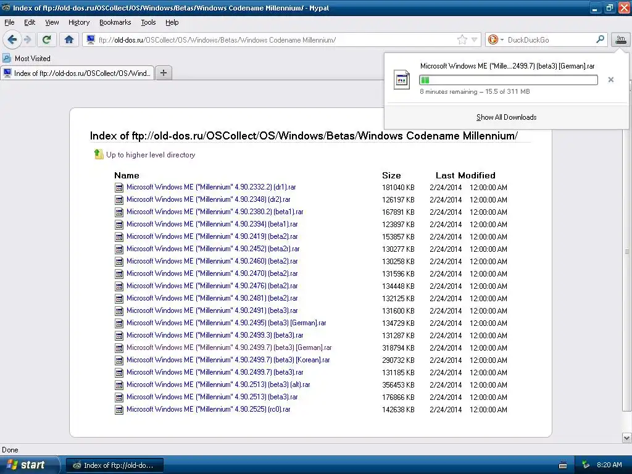Click the downloading file's icon in the panel

pos(401,80)
